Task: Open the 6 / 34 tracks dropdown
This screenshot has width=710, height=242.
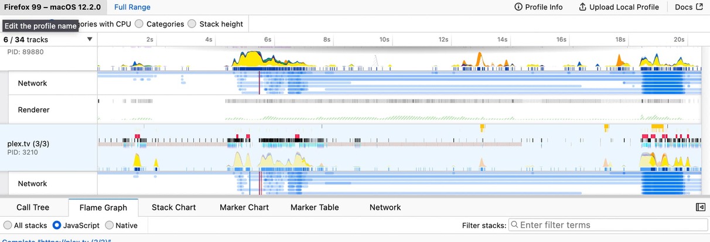Action: (48, 40)
